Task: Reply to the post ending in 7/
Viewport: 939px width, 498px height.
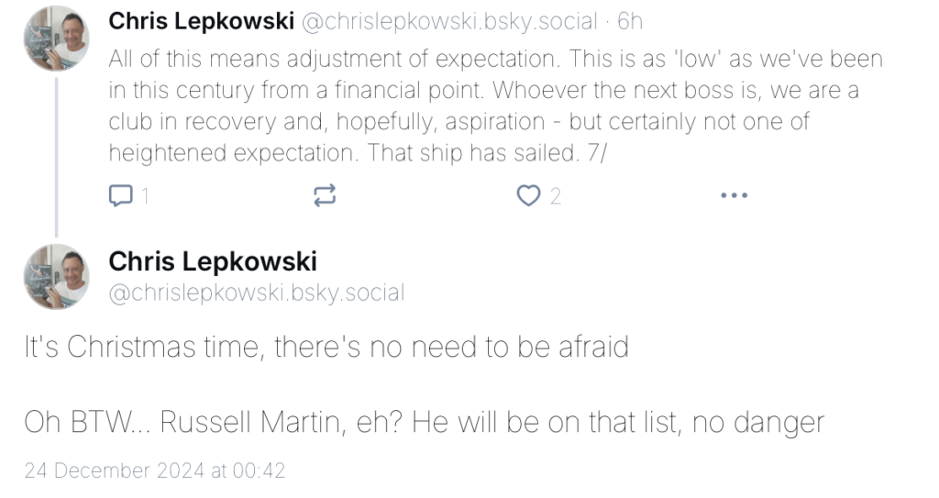Action: [x=120, y=195]
